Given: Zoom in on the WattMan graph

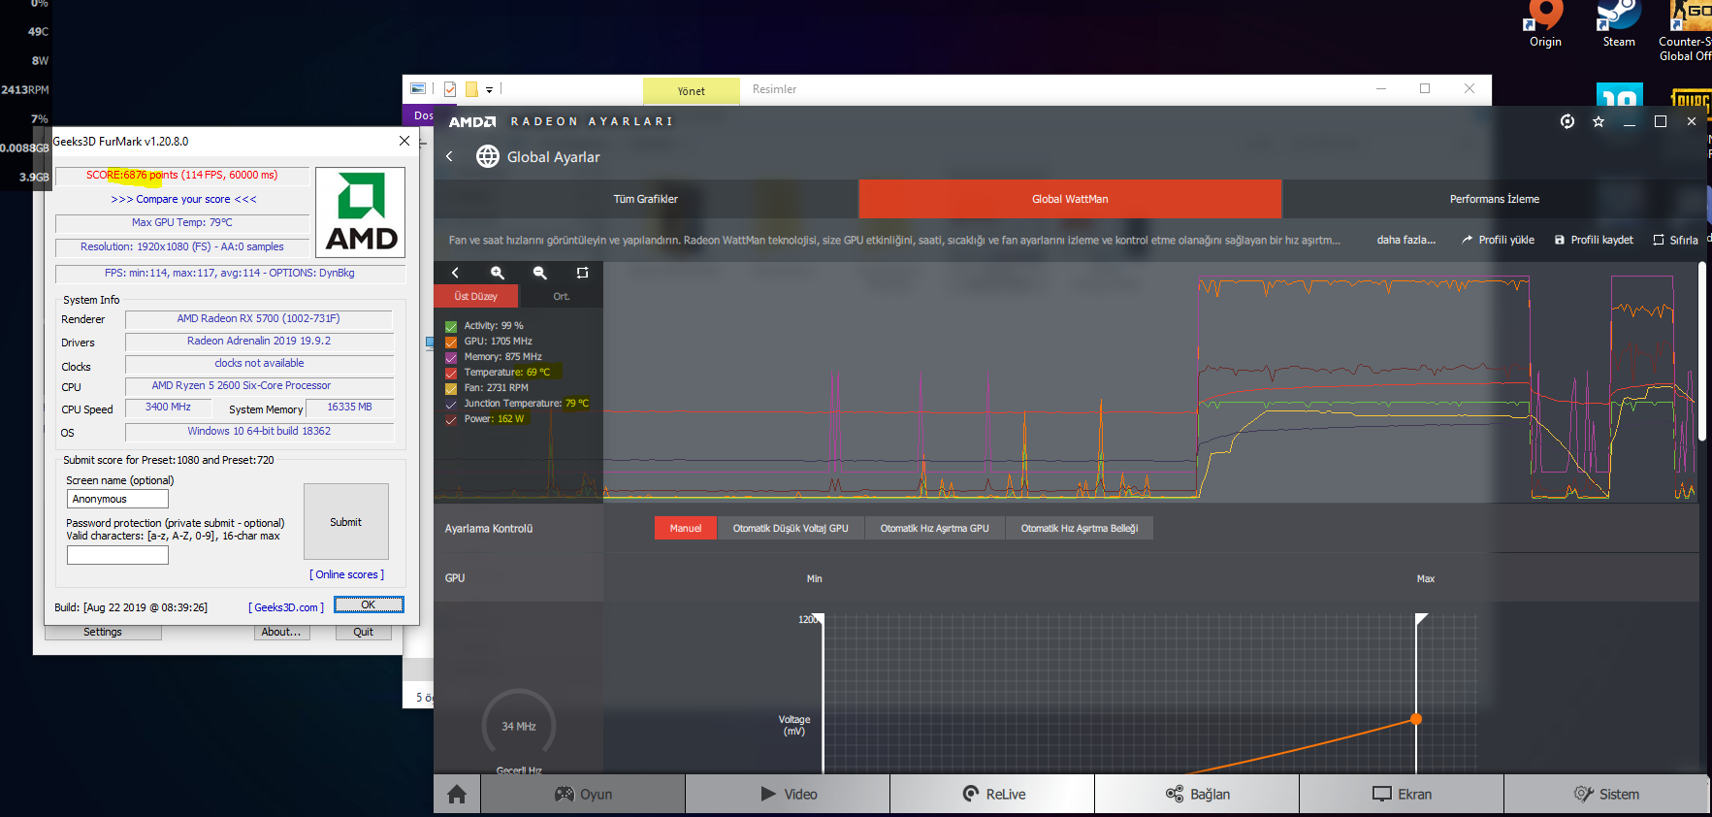Looking at the screenshot, I should coord(498,273).
